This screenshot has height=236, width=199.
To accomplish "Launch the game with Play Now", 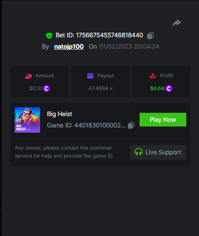I will coord(163,119).
